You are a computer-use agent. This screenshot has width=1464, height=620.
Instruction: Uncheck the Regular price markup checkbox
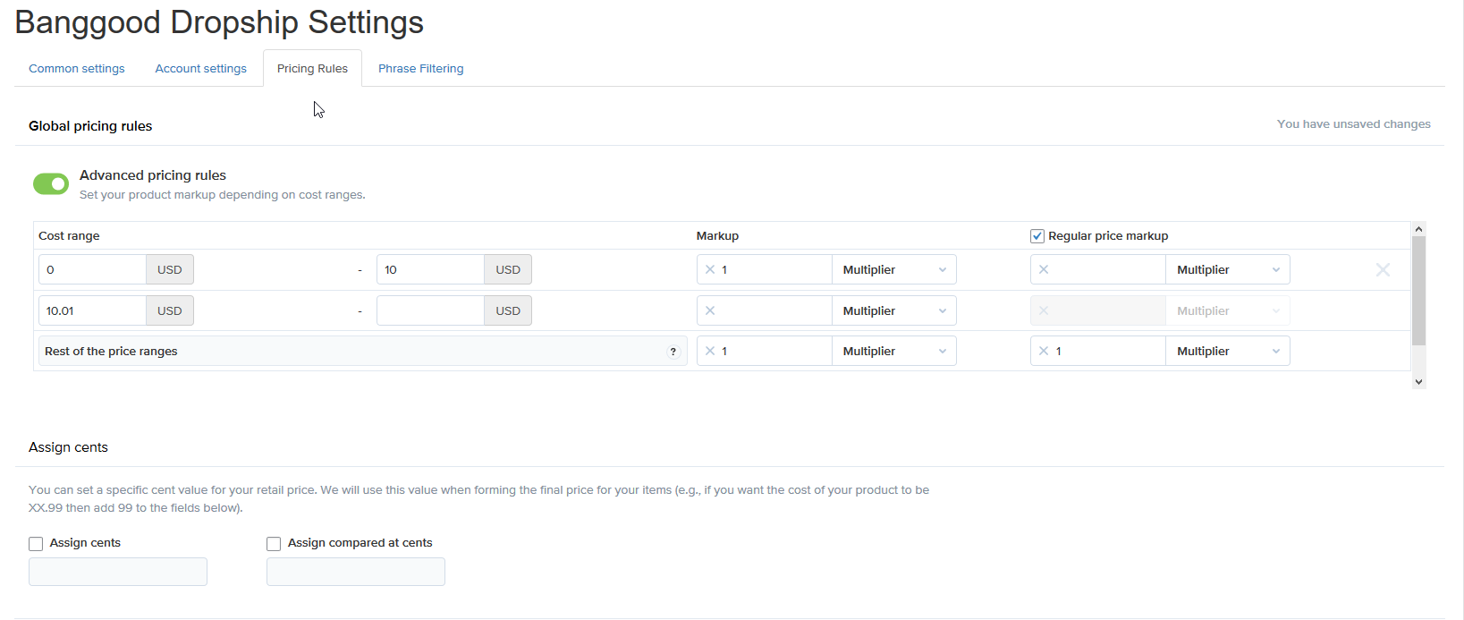coord(1037,236)
